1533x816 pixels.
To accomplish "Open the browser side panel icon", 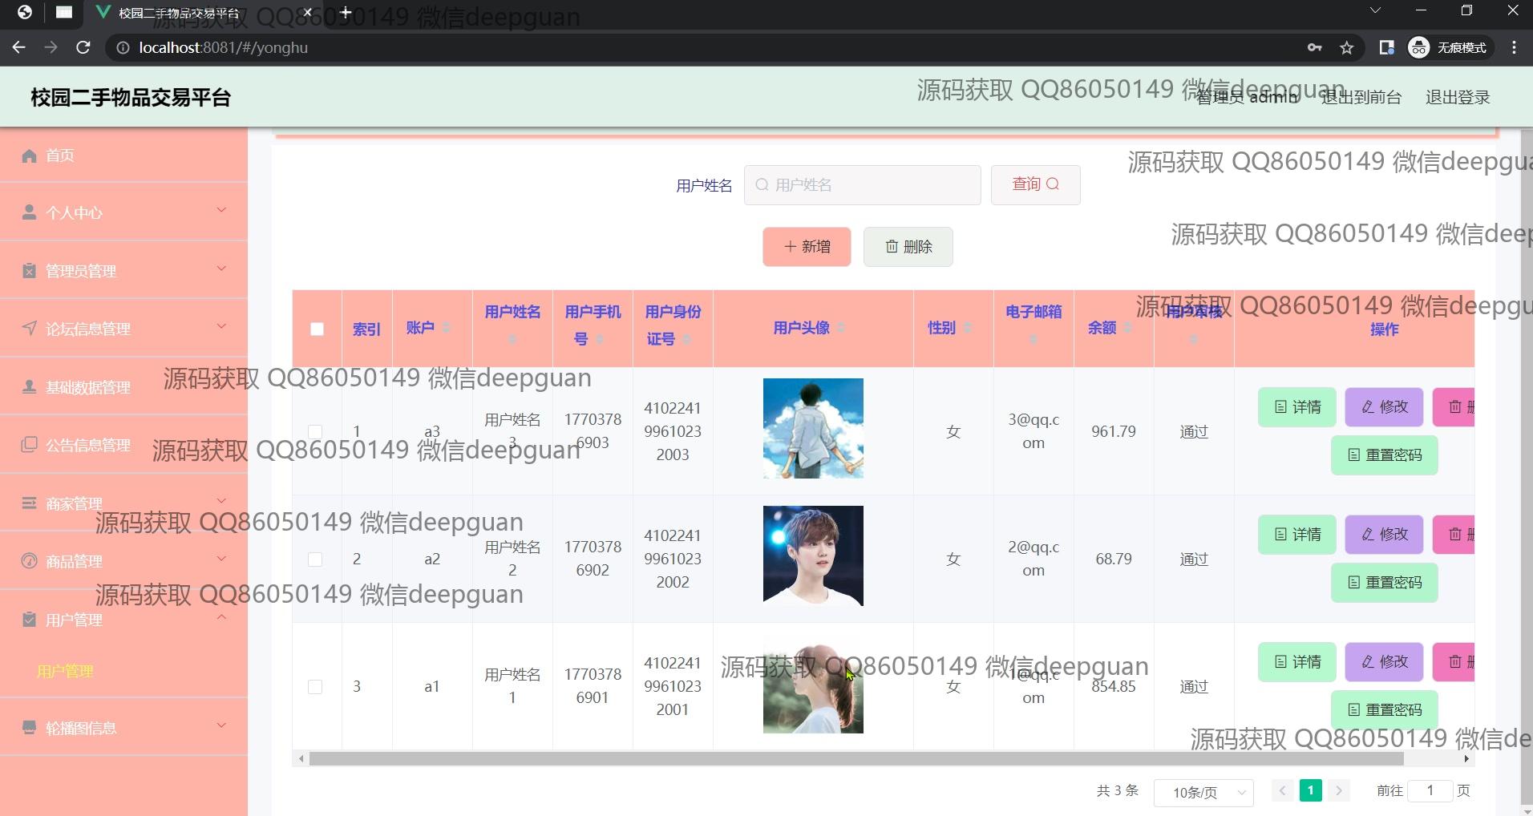I will [x=1386, y=47].
